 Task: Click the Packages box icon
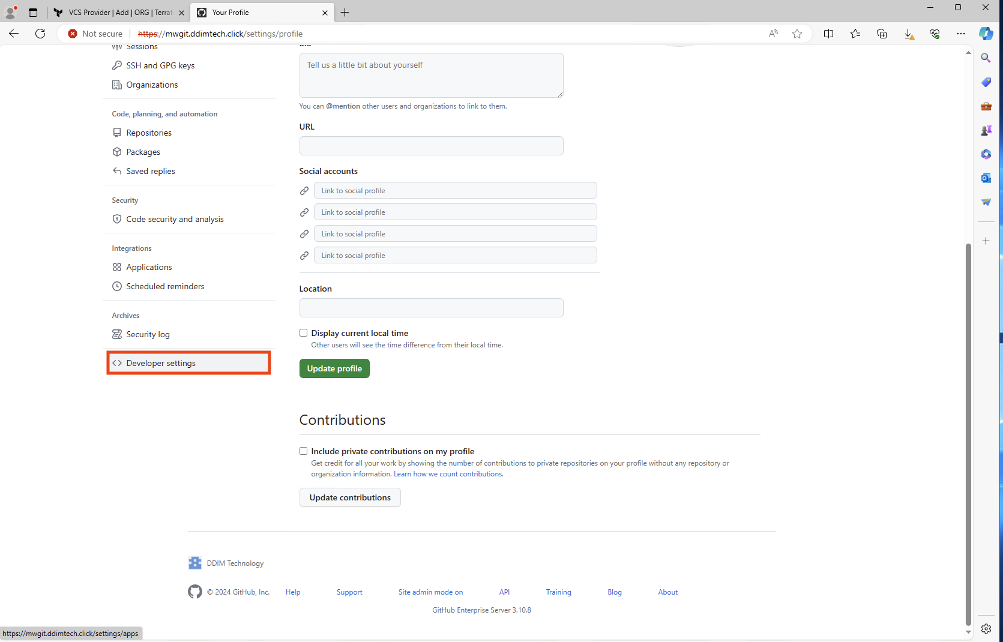pos(117,152)
